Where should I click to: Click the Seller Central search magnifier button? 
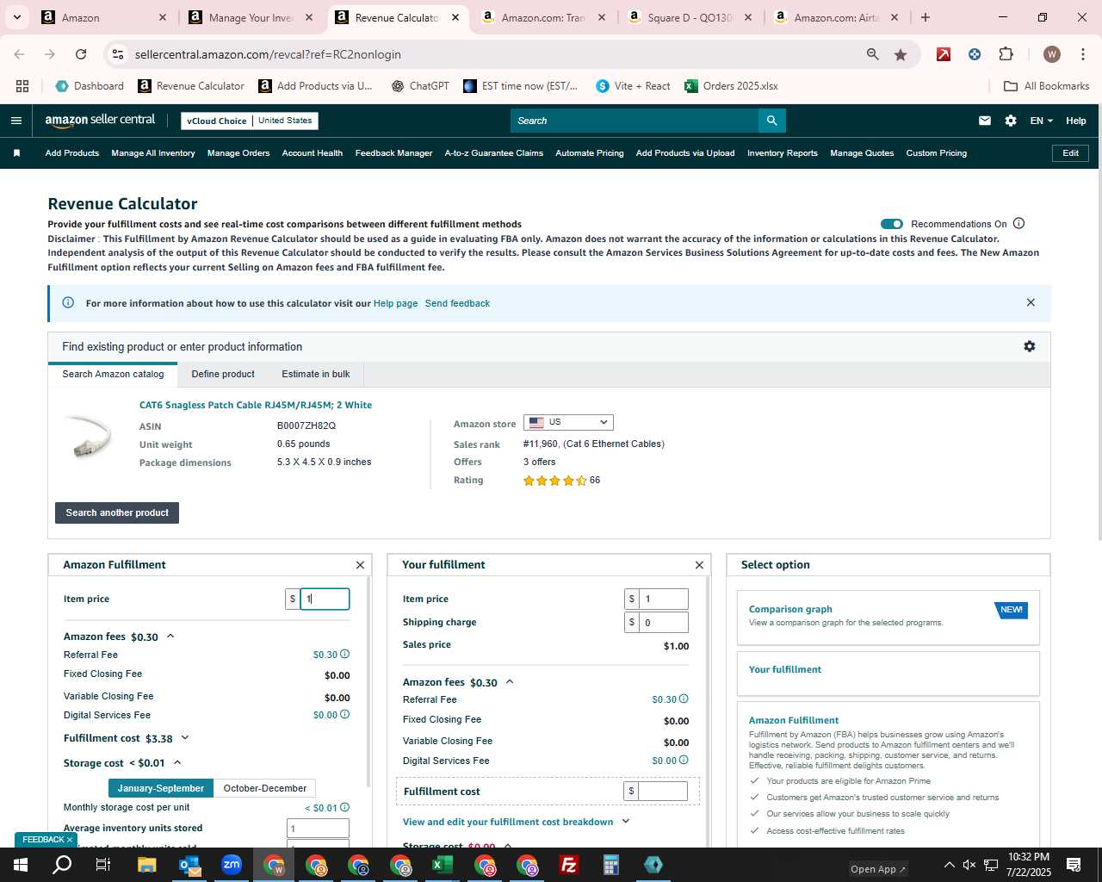(772, 121)
